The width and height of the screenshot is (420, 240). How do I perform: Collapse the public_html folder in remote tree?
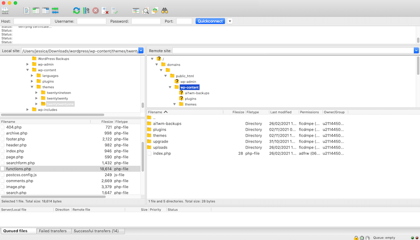166,76
